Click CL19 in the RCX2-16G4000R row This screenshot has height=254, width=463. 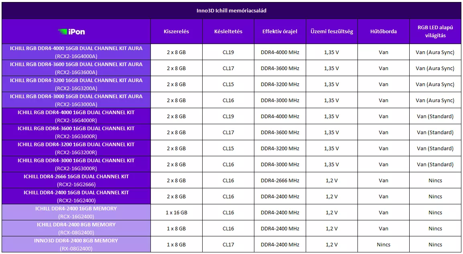pyautogui.click(x=228, y=116)
